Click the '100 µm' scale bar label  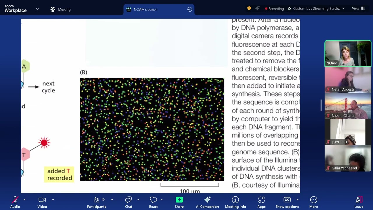[190, 191]
